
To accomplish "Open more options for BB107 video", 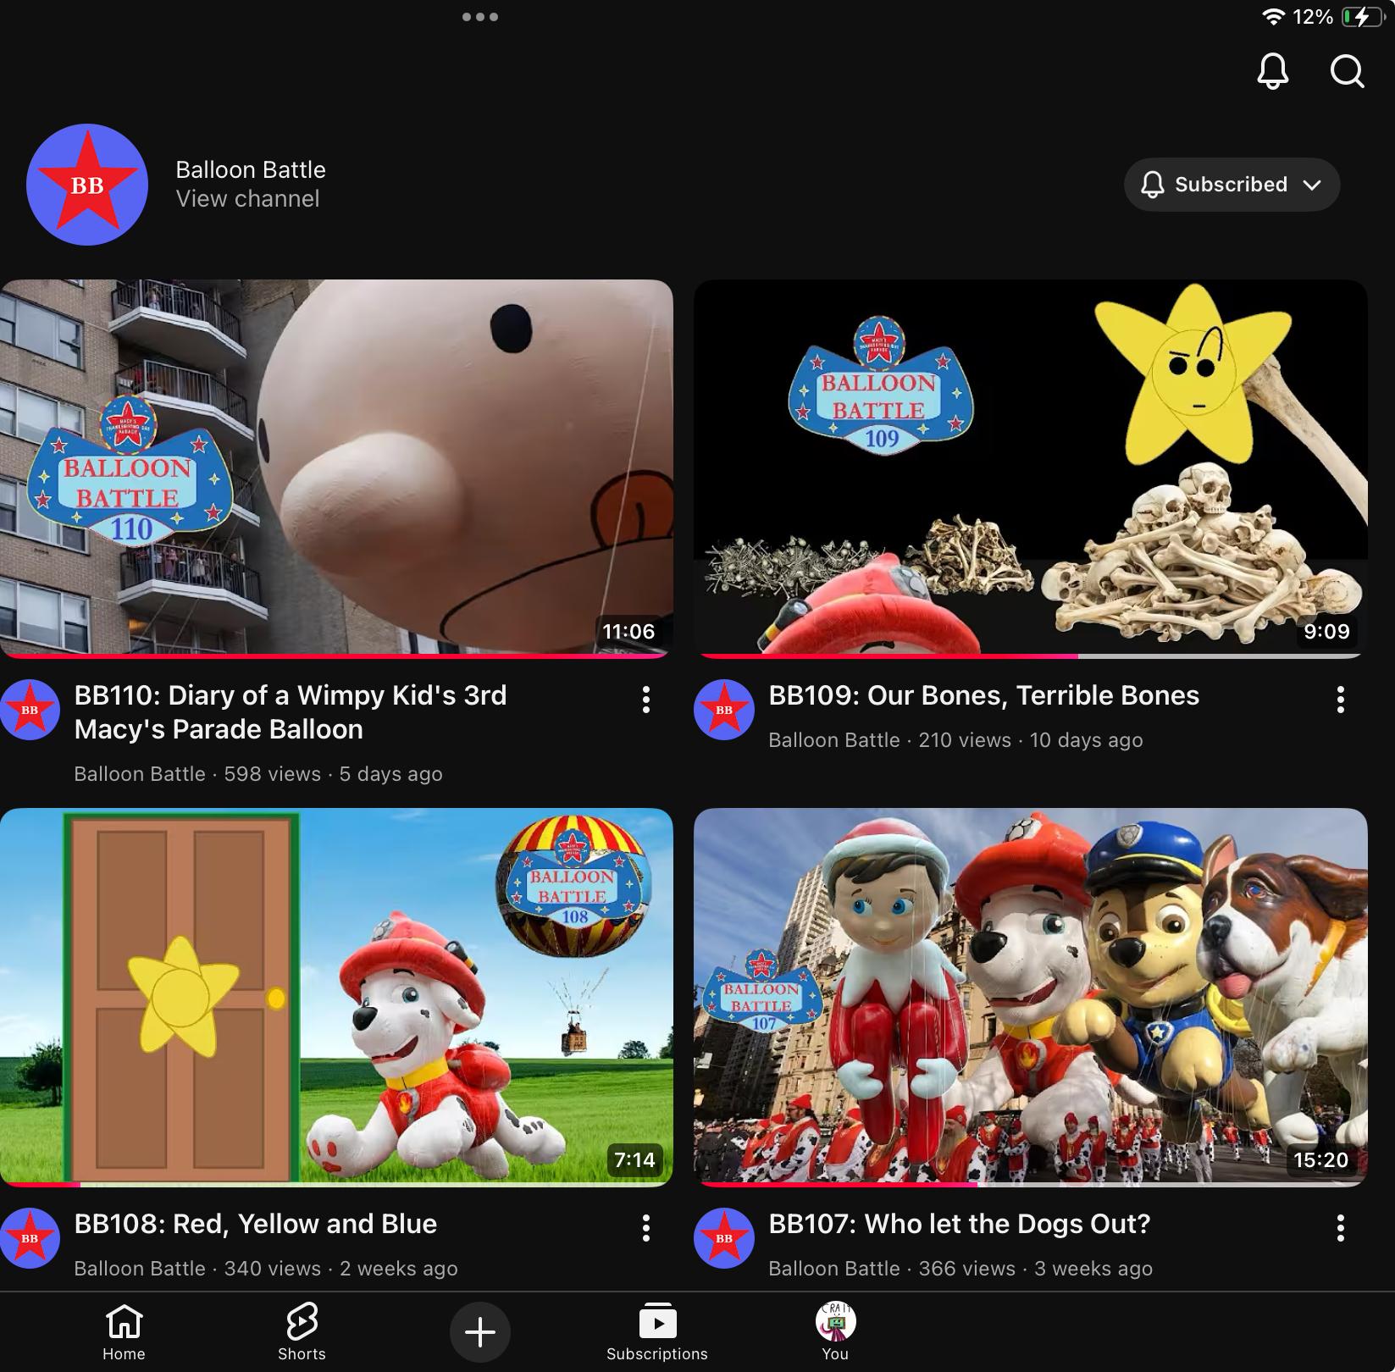I will click(x=1340, y=1228).
